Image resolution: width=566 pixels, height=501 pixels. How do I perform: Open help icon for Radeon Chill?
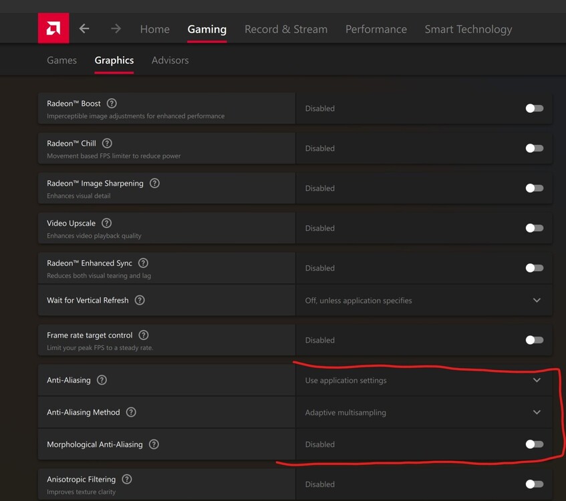point(107,143)
